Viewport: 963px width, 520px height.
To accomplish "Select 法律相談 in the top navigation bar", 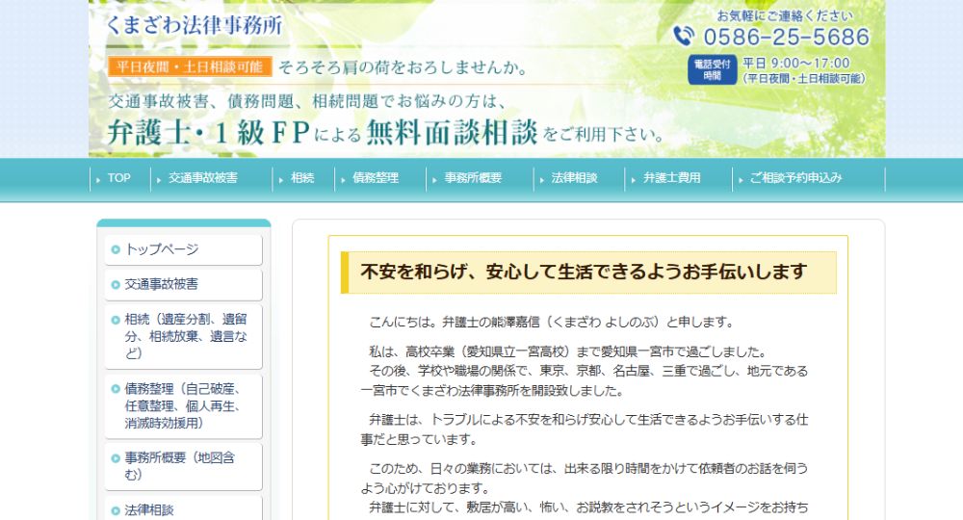I will 574,178.
